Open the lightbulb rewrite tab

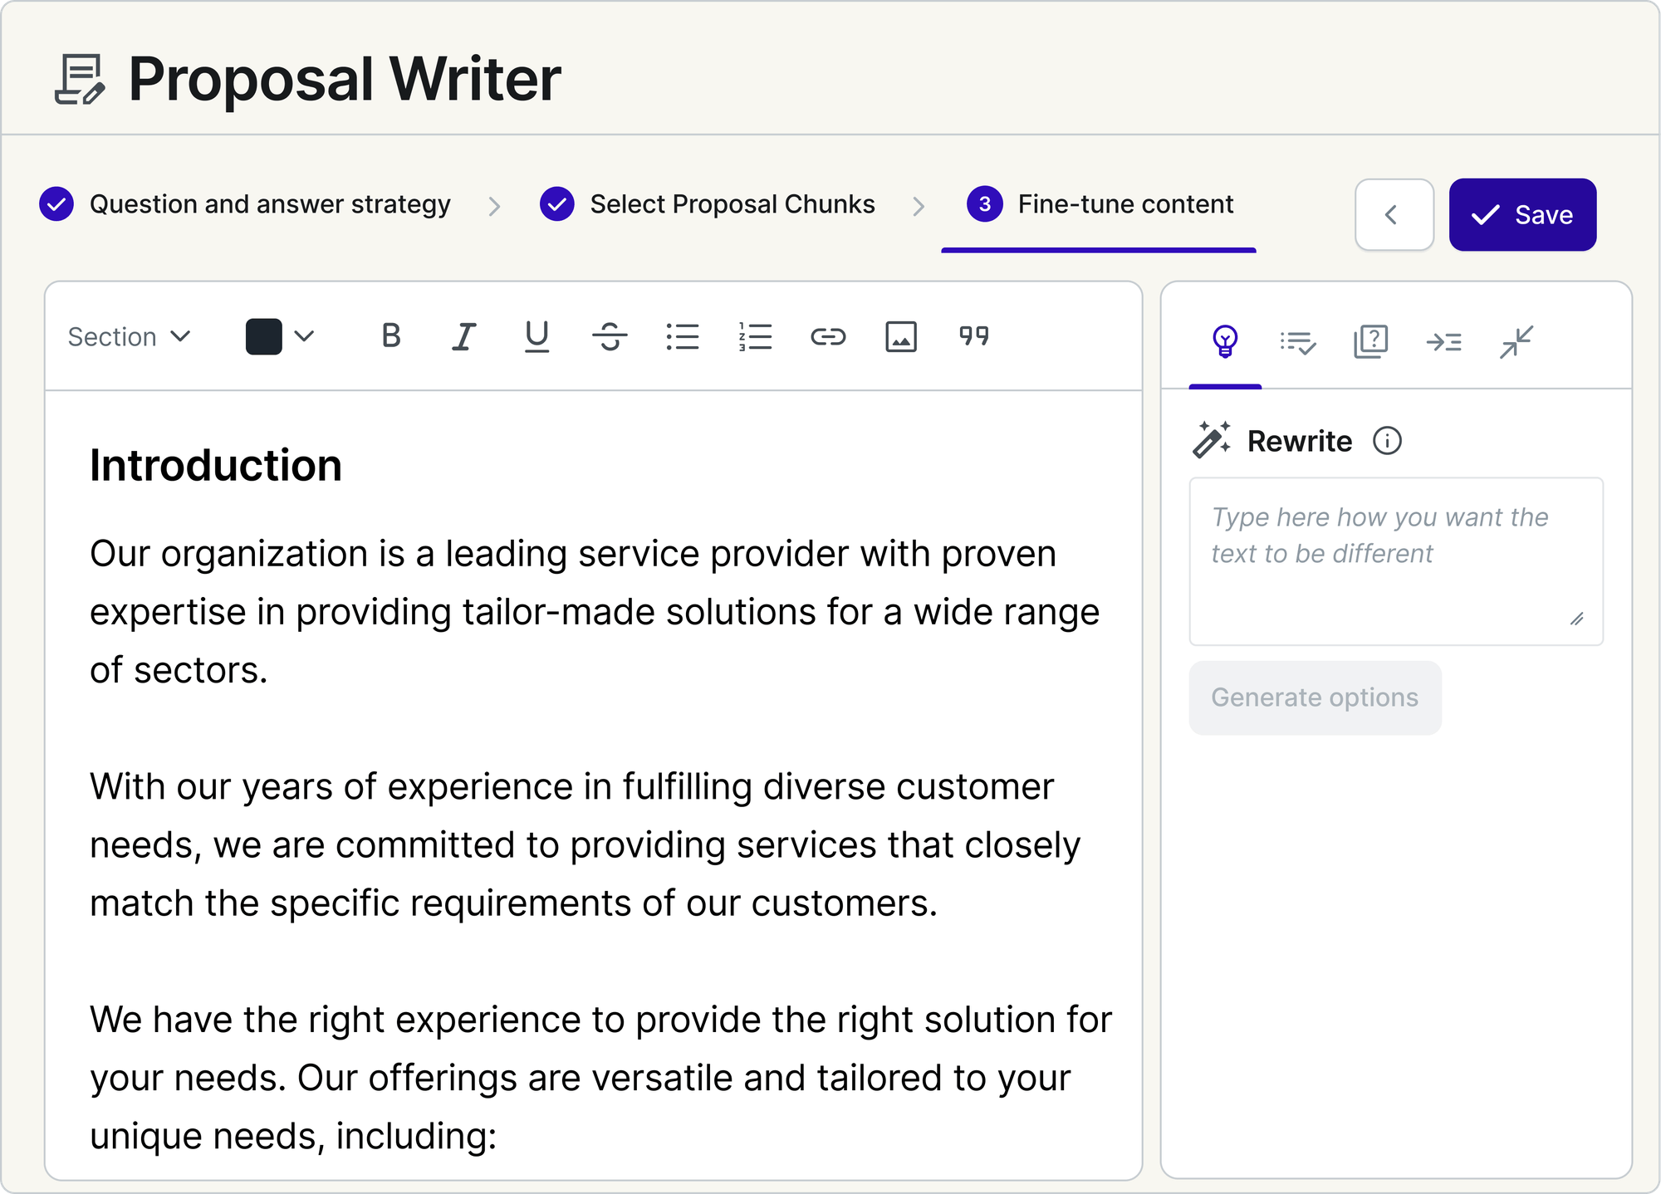[1225, 341]
